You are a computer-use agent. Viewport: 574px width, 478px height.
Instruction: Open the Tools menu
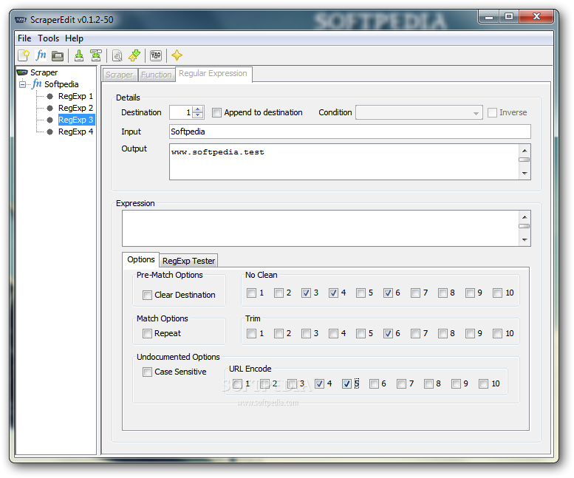(x=48, y=38)
